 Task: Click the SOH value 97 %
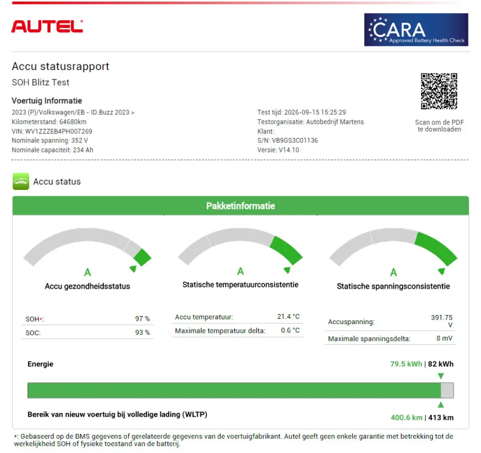click(x=142, y=319)
